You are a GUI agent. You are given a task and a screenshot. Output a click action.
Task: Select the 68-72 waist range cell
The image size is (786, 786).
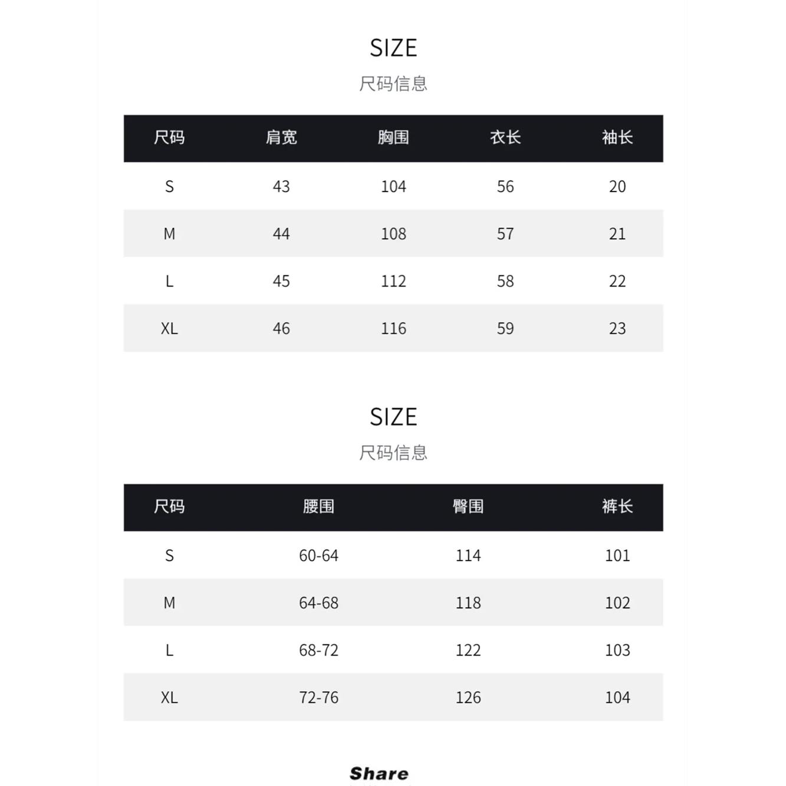pyautogui.click(x=318, y=650)
